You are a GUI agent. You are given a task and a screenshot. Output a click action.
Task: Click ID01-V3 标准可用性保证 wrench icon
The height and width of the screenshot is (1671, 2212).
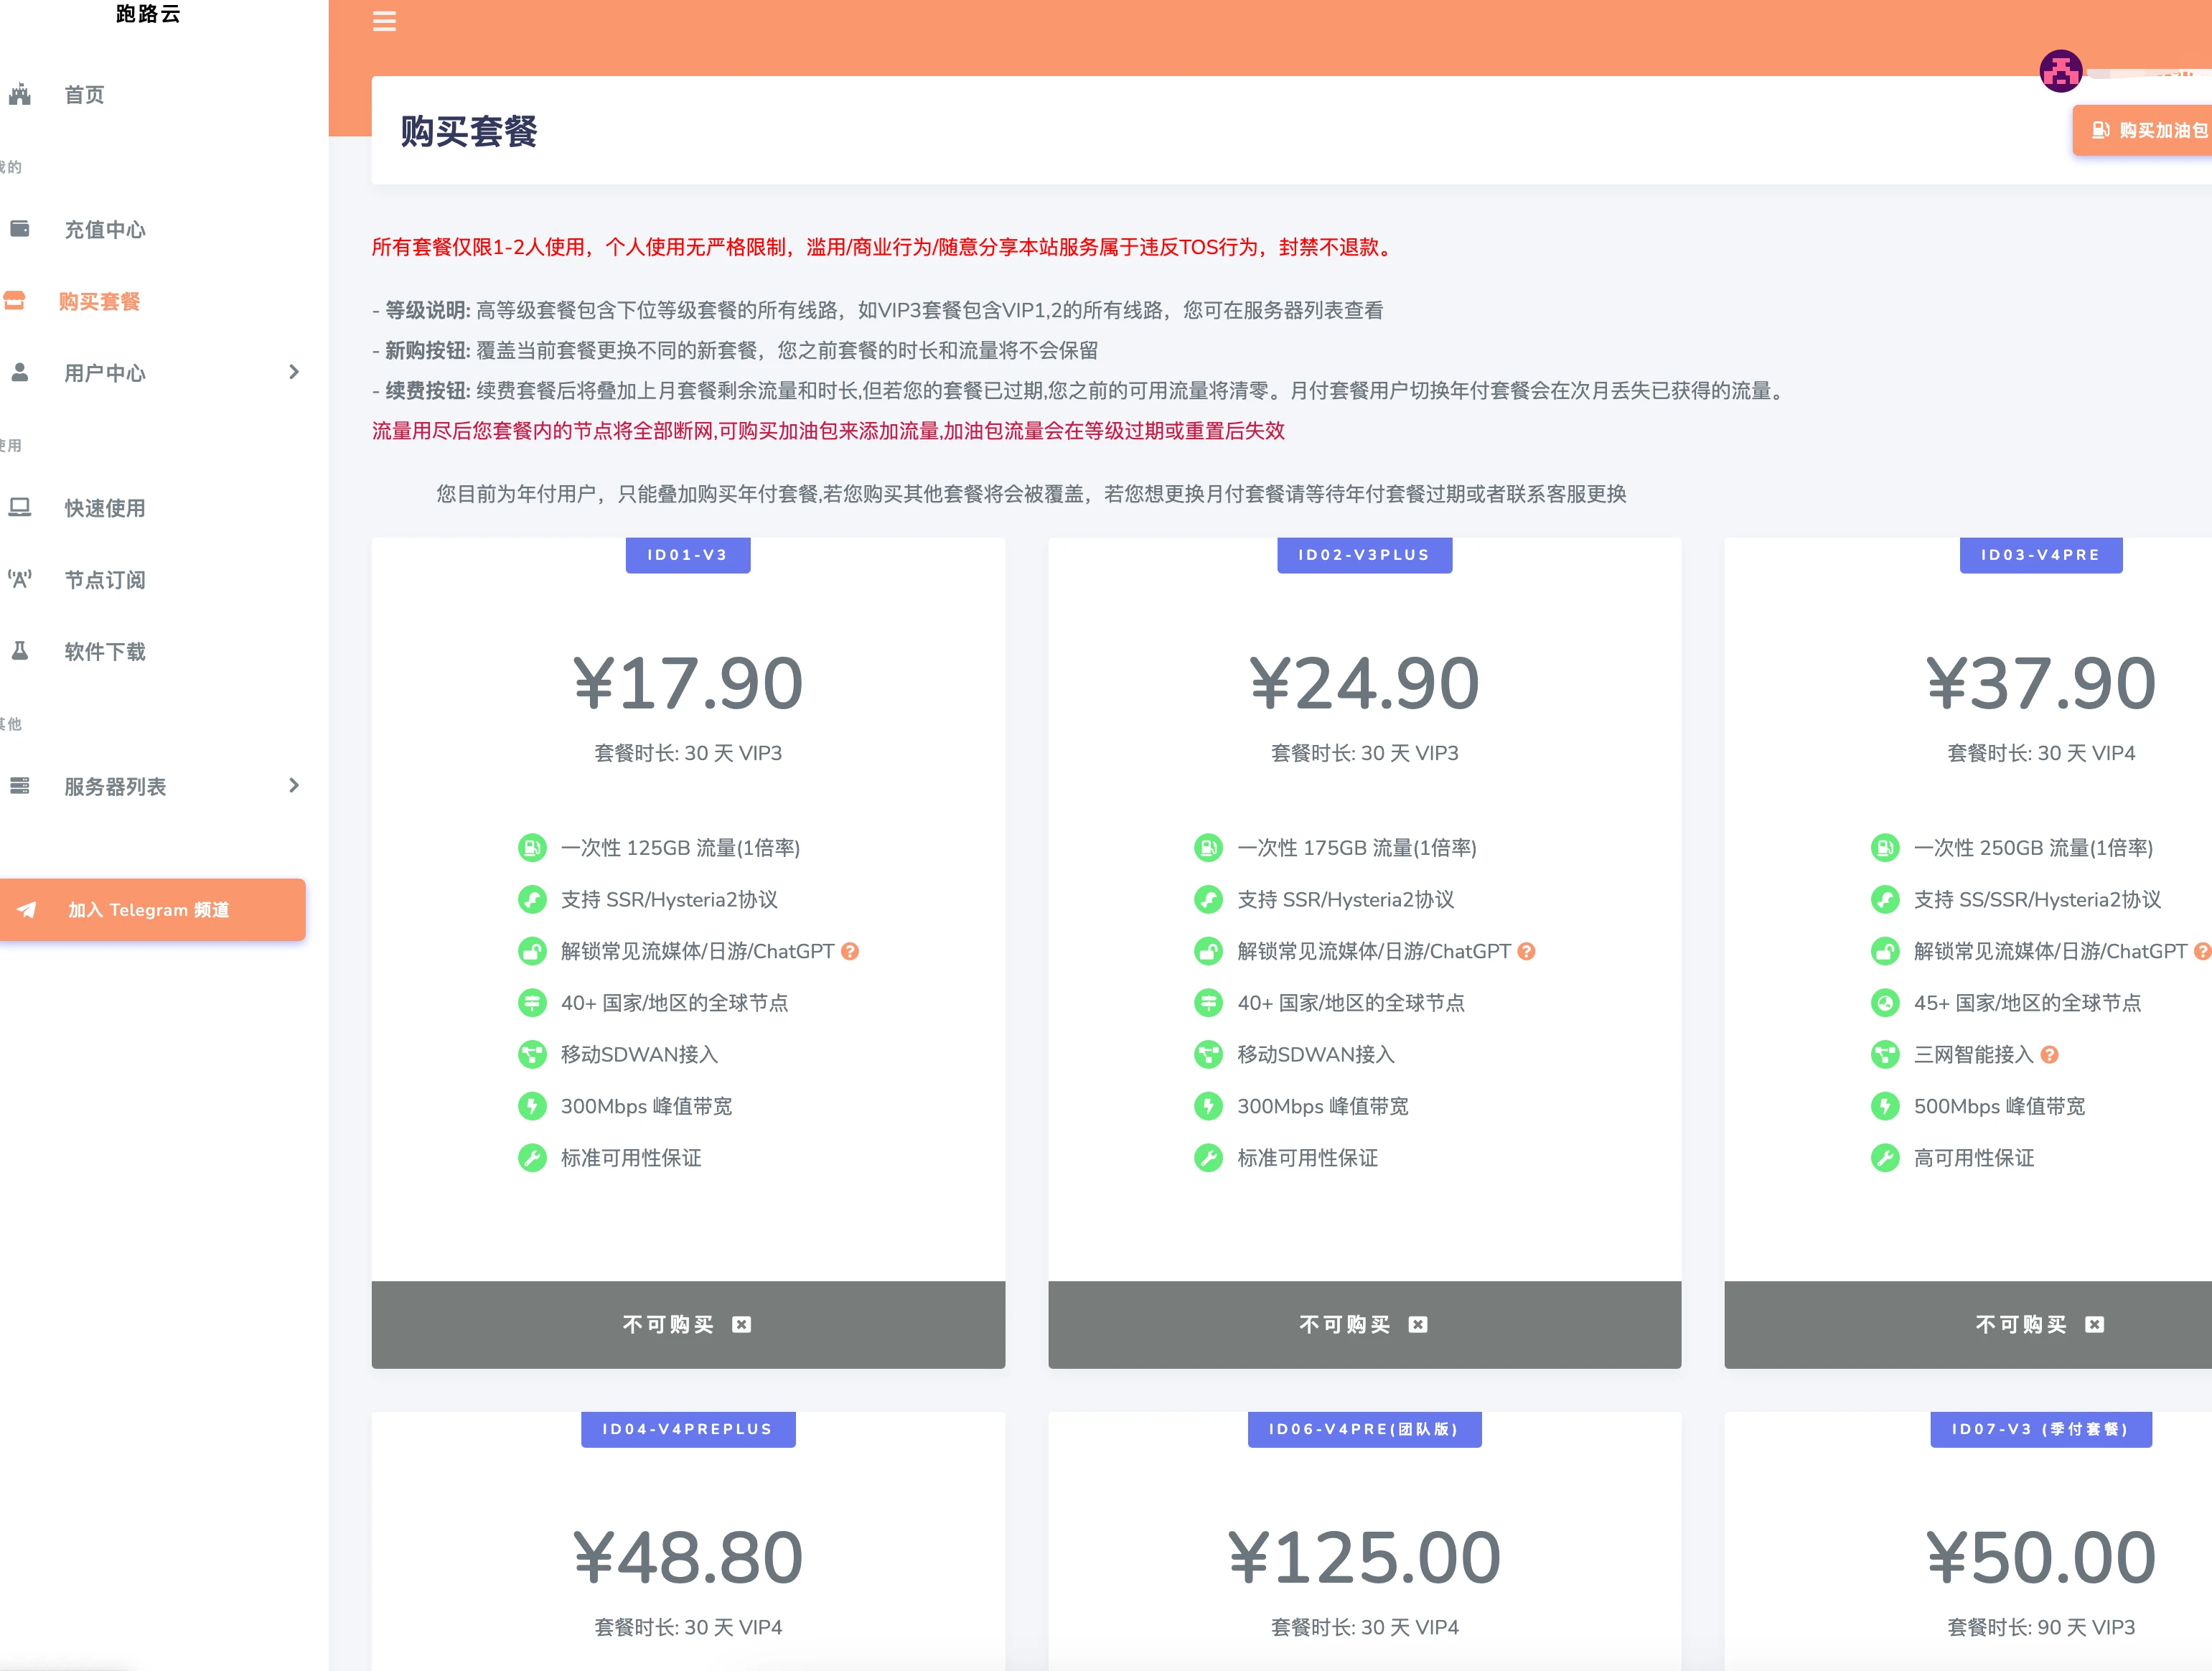click(x=532, y=1158)
